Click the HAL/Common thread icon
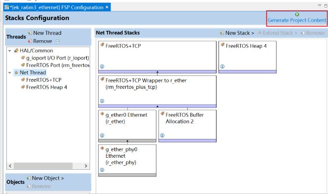 (16, 51)
